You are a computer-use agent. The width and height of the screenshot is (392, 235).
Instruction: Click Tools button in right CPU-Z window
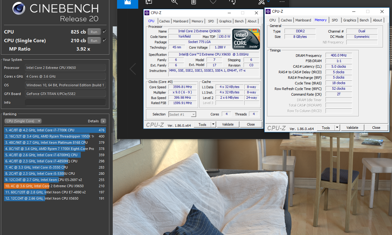click(x=326, y=128)
